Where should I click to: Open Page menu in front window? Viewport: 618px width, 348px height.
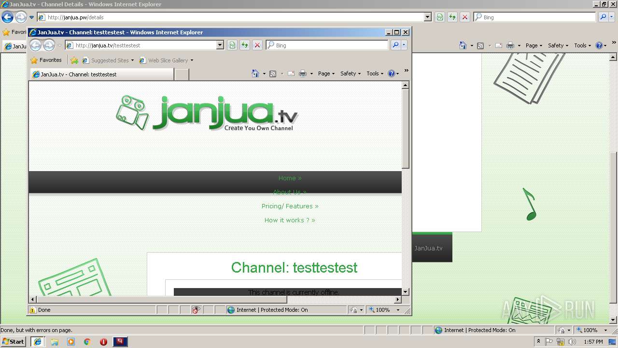click(x=326, y=73)
